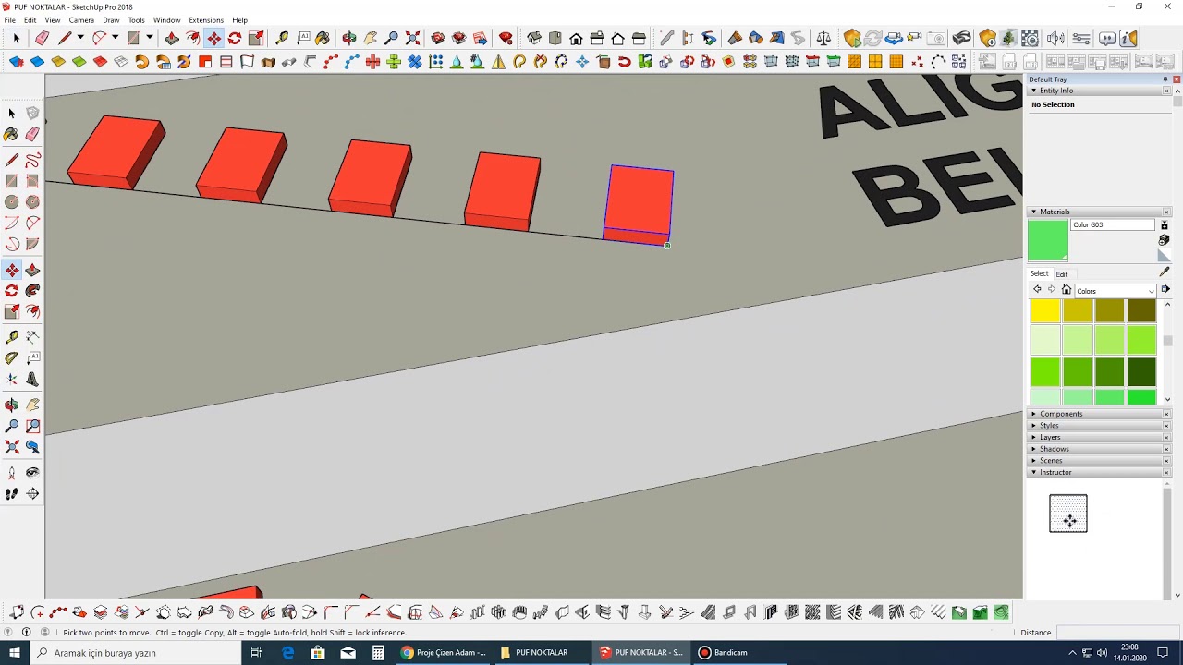Pick the bright yellow color swatch
The width and height of the screenshot is (1183, 665).
click(x=1044, y=311)
